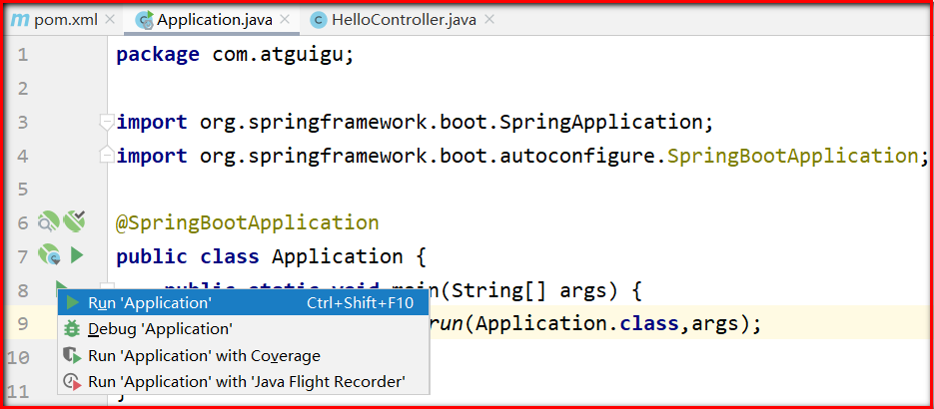The width and height of the screenshot is (934, 409).
Task: Choose Debug 'Application' menu entry
Action: (x=244, y=329)
